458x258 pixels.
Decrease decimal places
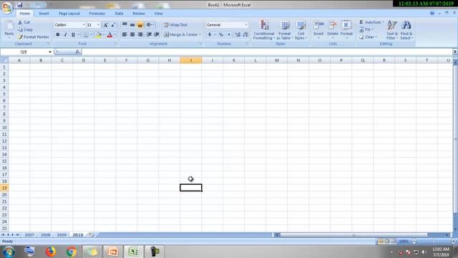pos(245,34)
